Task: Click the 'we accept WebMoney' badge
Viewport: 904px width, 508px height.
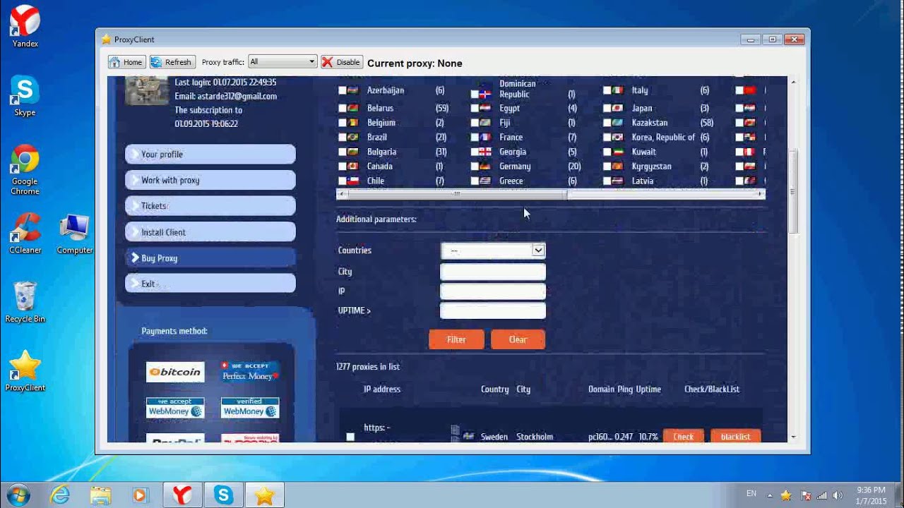Action: click(175, 408)
